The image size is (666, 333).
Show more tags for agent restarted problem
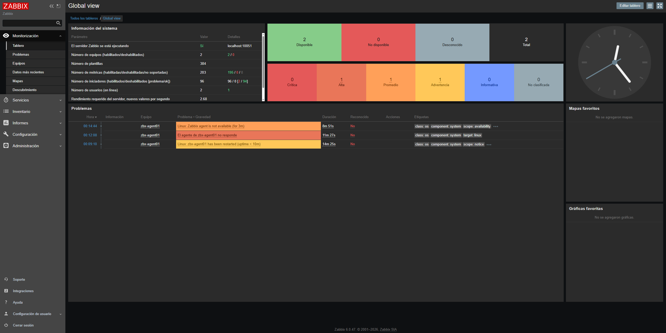489,145
